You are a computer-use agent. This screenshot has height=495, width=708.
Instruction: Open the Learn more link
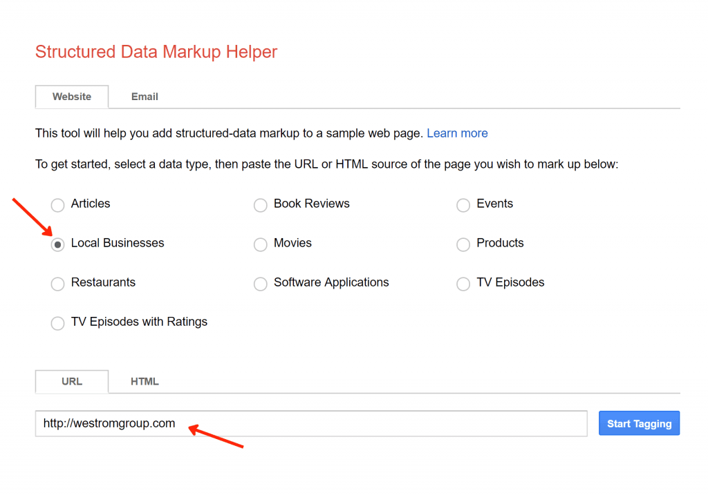click(x=457, y=133)
